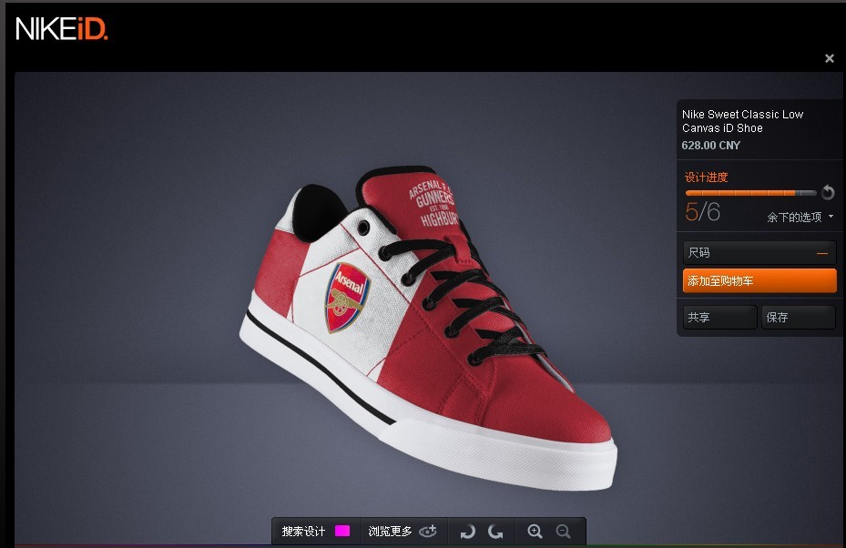Click the design progress bar
The image size is (846, 548).
pos(750,193)
